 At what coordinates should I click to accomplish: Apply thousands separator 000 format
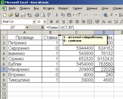tap(110, 21)
